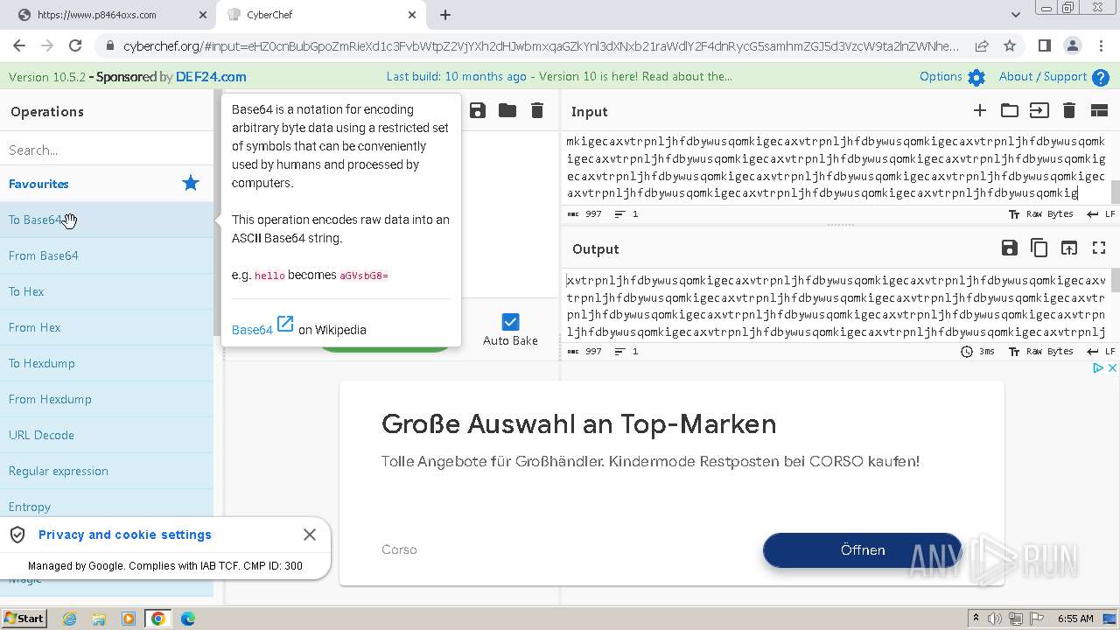Clear input and output trash icon

[x=1068, y=110]
